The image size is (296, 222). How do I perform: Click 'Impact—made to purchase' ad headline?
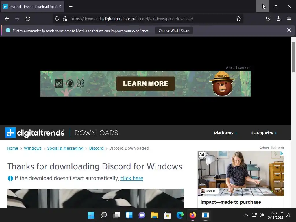231,202
